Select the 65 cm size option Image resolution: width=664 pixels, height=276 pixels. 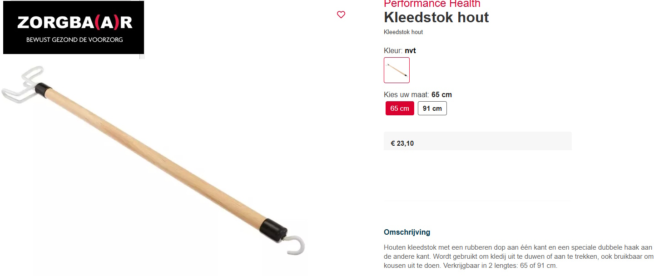pos(400,108)
